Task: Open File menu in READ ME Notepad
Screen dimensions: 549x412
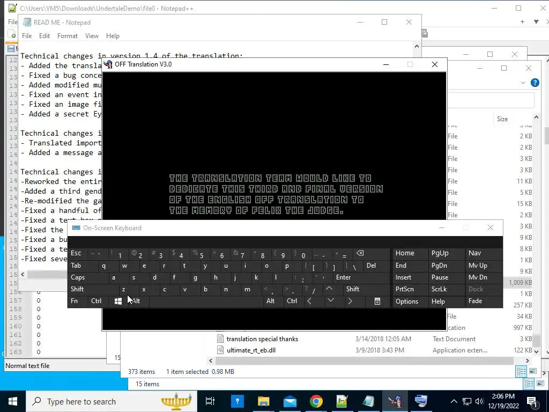Action: coord(27,36)
